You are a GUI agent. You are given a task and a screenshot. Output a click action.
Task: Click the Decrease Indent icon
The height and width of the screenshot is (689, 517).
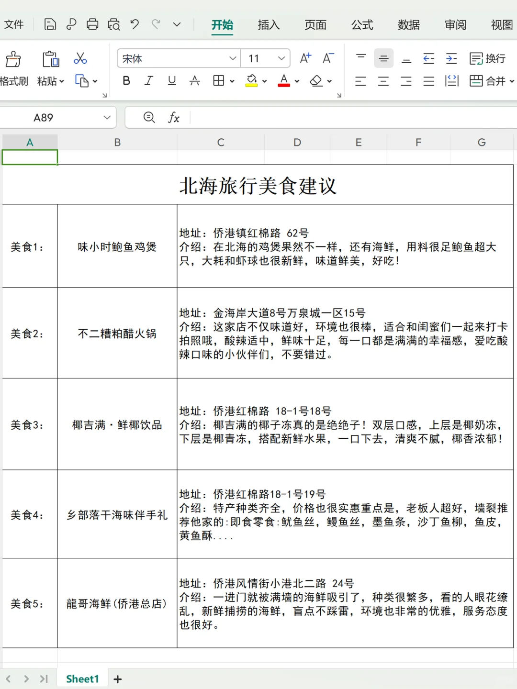[x=429, y=58]
